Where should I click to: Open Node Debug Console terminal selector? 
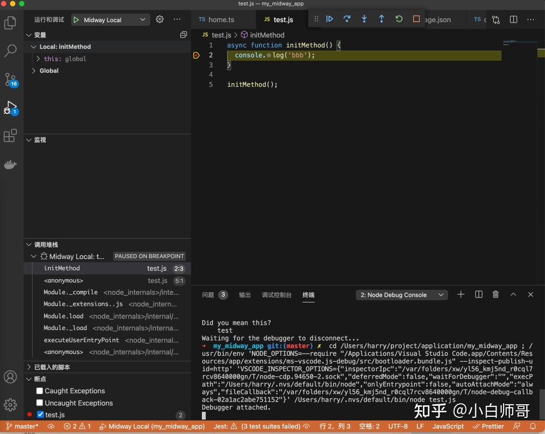click(402, 295)
